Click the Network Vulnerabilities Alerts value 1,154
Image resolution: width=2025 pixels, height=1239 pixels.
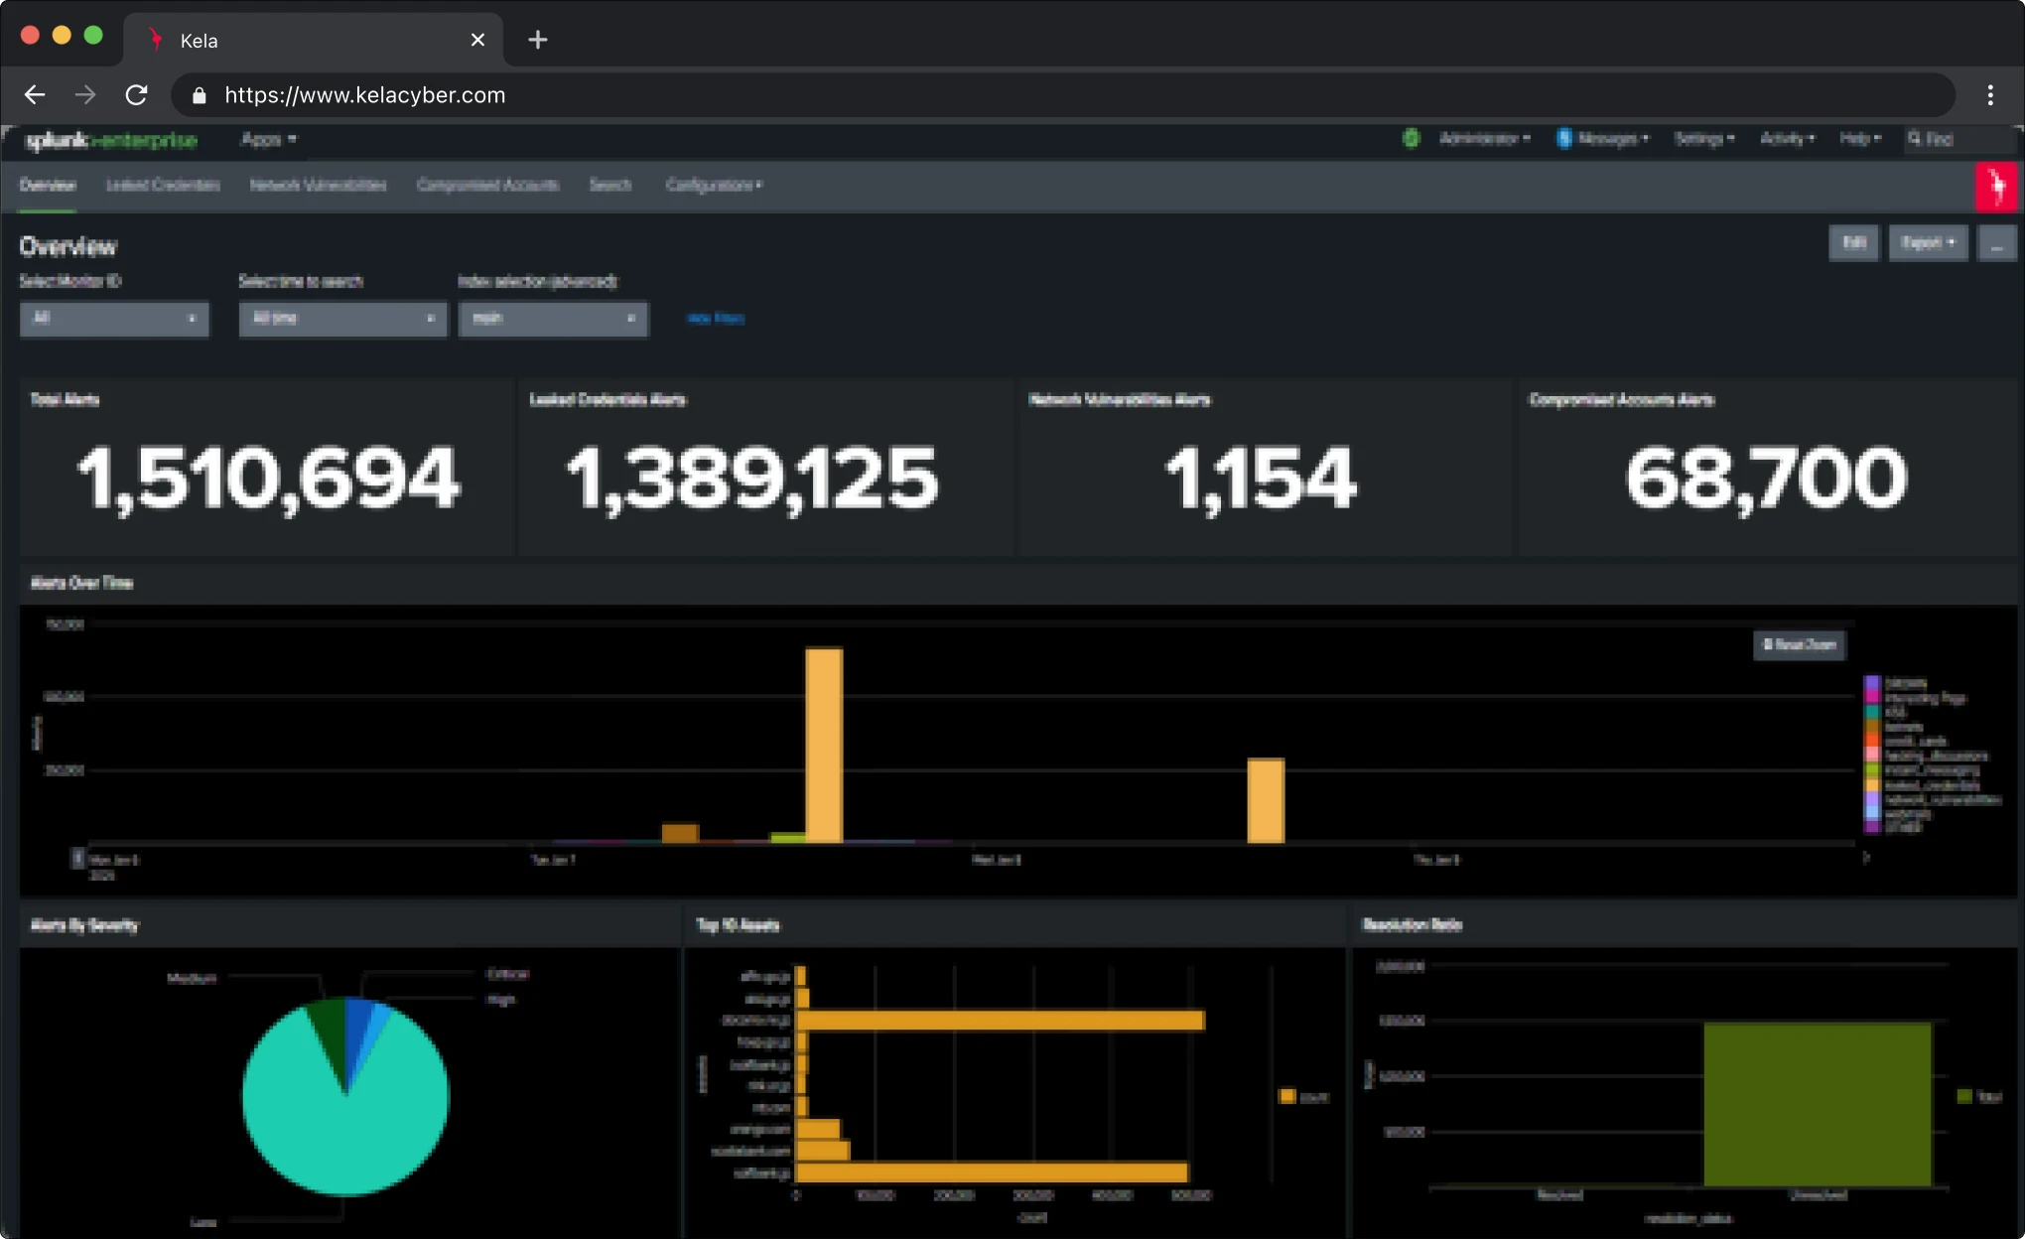point(1260,479)
